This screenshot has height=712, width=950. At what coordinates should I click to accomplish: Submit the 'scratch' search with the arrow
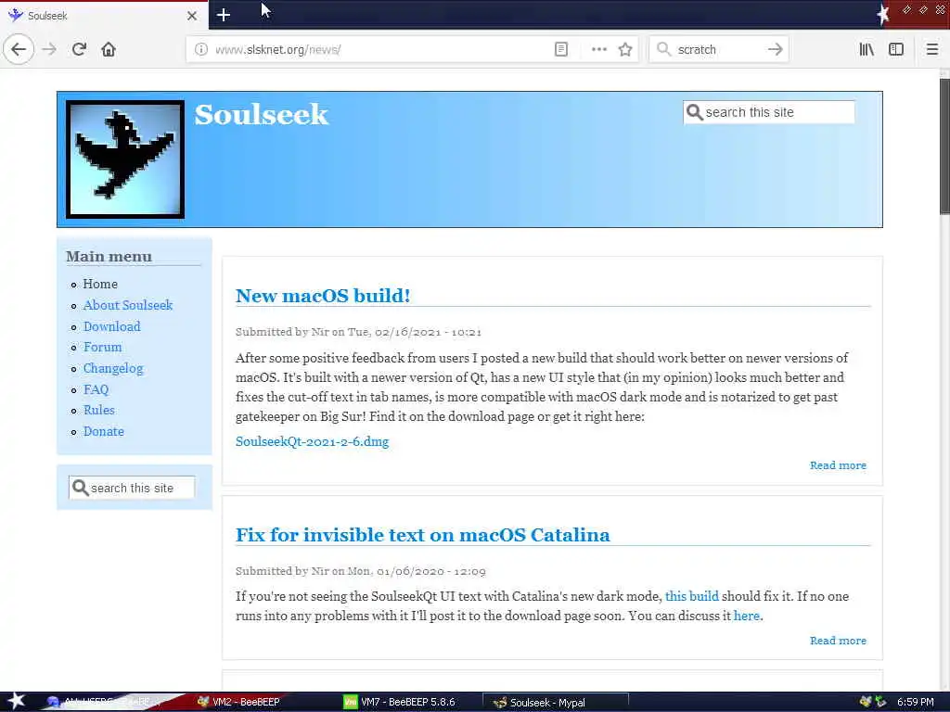775,50
